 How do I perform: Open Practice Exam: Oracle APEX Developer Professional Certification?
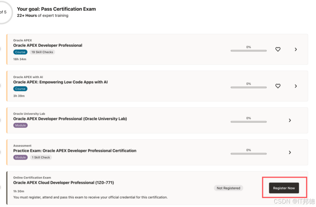[x=75, y=151]
